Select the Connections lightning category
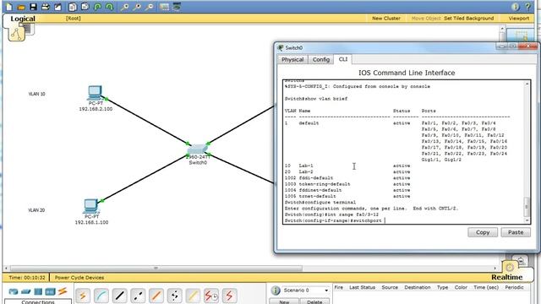Image resolution: width=541 pixels, height=304 pixels. coord(63,291)
